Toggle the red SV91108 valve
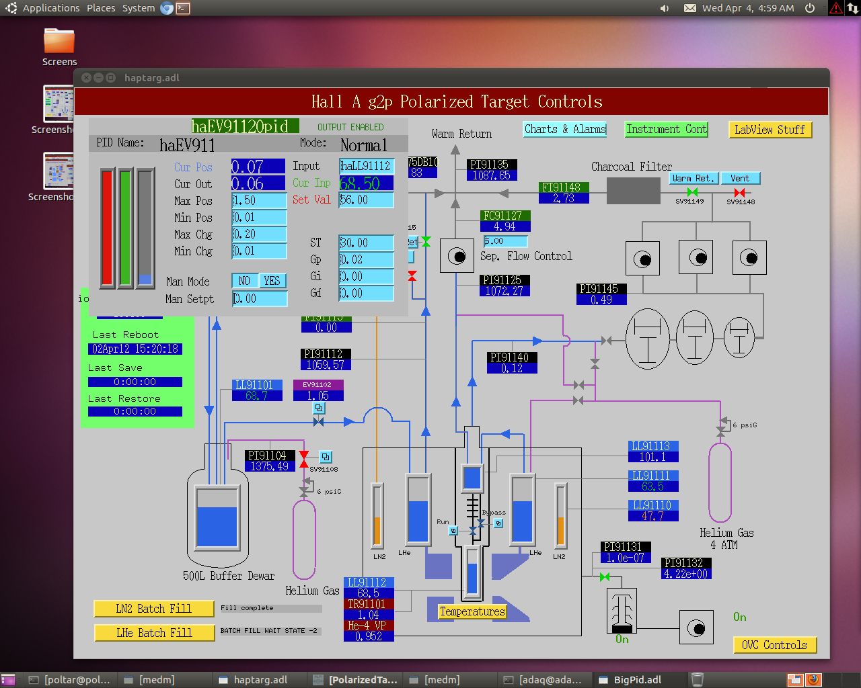The image size is (861, 688). [304, 458]
